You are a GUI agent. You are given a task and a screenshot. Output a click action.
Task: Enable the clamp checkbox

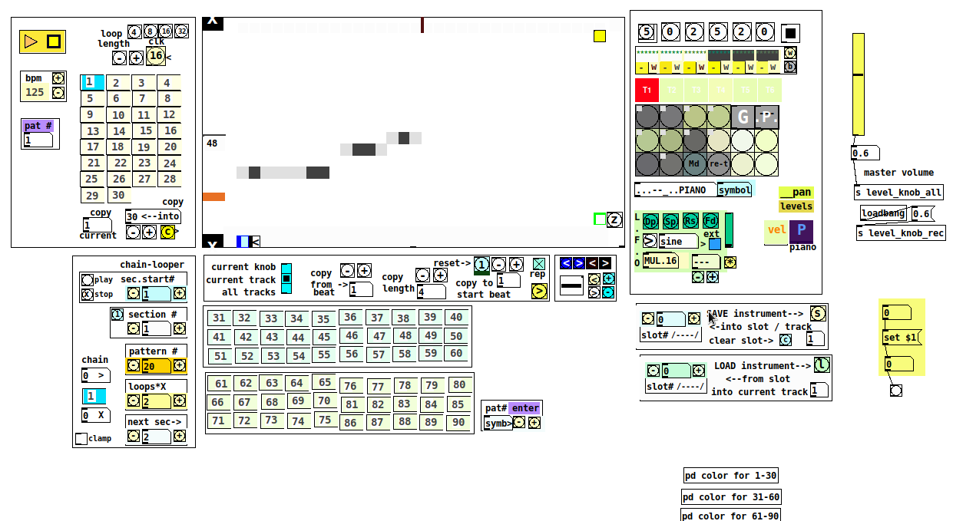(x=81, y=439)
